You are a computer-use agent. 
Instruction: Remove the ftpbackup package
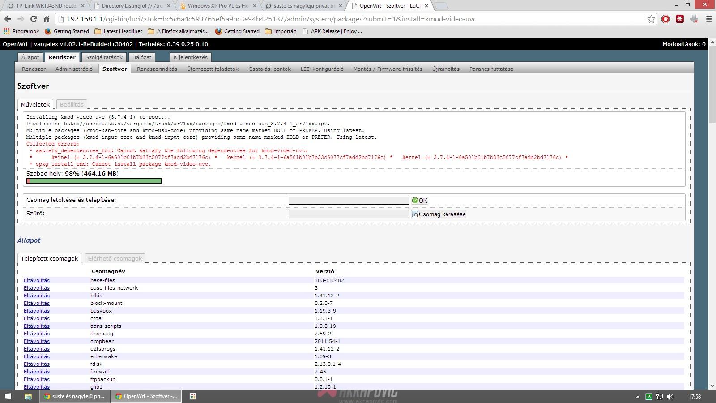click(37, 379)
